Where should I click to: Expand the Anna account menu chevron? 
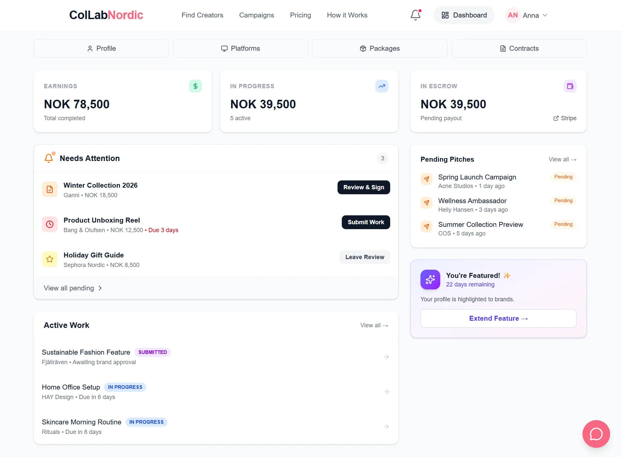[x=545, y=15]
